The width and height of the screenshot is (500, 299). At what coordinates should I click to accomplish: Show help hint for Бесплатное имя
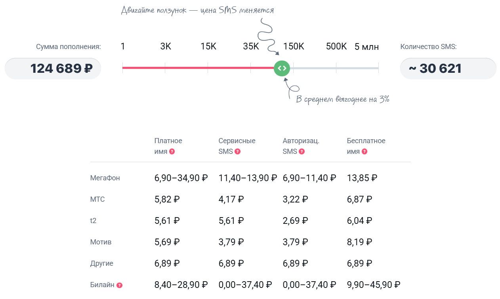365,151
